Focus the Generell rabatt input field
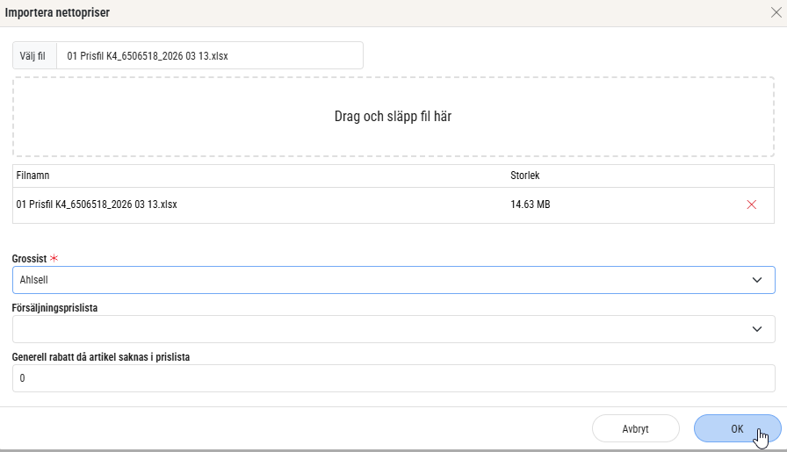Viewport: 787px width, 452px height. 393,378
